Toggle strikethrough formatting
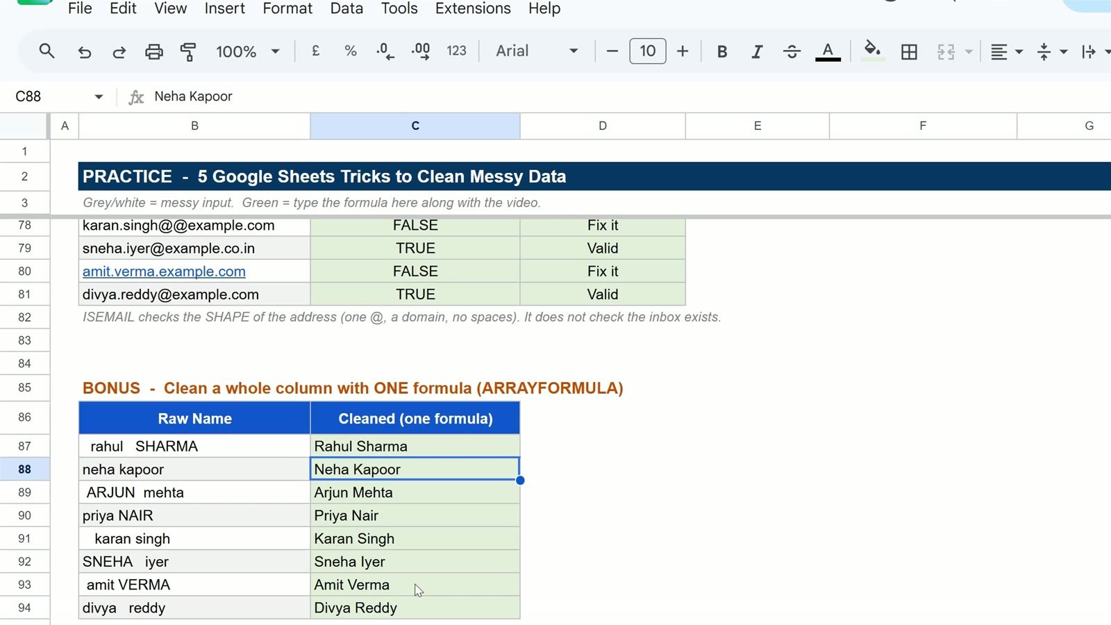 [792, 51]
